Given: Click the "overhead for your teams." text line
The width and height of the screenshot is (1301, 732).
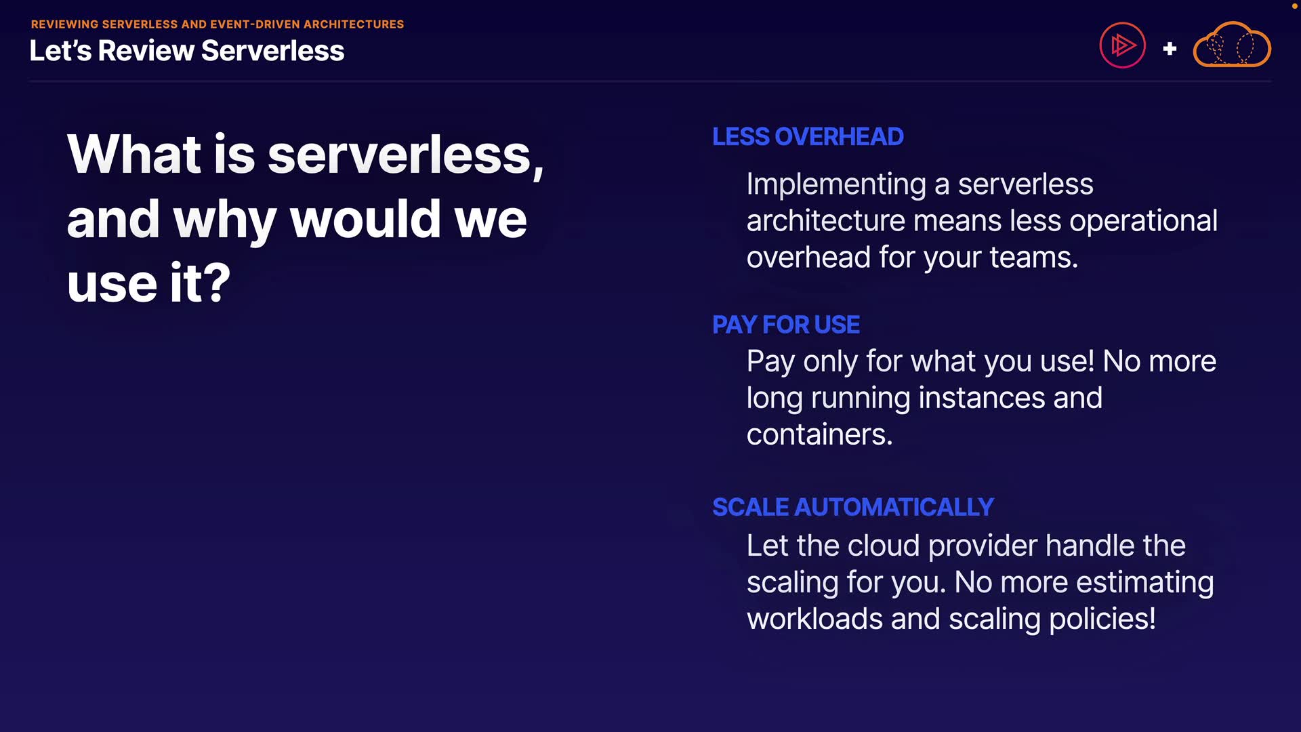Looking at the screenshot, I should pos(912,258).
